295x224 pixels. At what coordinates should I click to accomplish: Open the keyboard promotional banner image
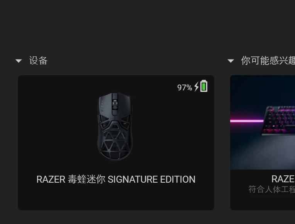tap(263, 122)
